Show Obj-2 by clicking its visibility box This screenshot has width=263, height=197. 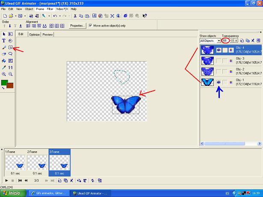click(x=219, y=71)
